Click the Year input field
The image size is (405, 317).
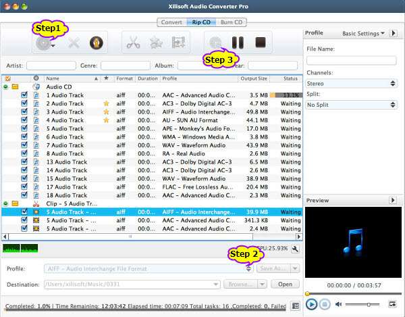coord(273,66)
